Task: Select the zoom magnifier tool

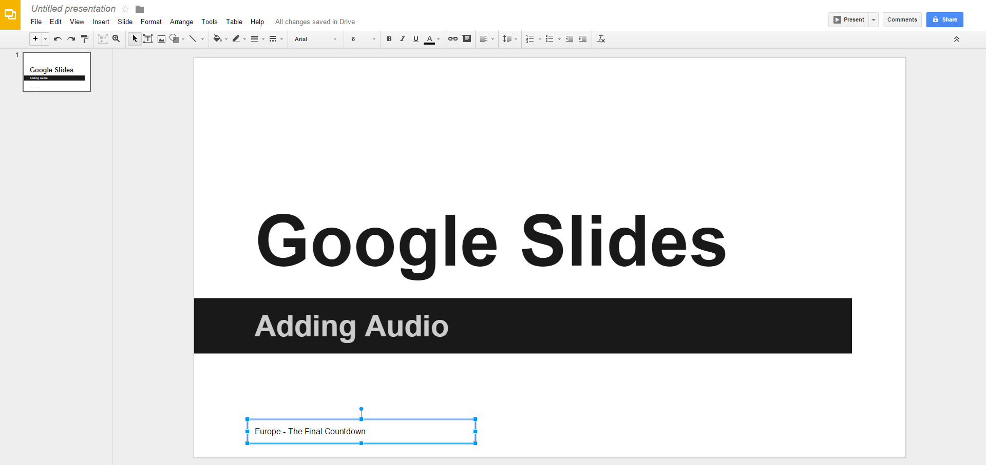Action: click(117, 39)
